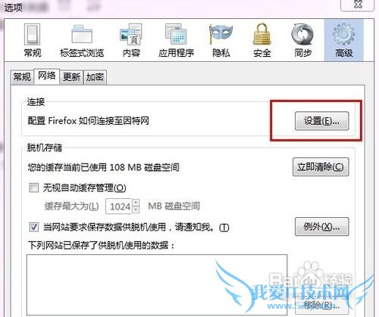The width and height of the screenshot is (379, 317).
Task: Click the 1024 cache size input field
Action: coord(119,207)
